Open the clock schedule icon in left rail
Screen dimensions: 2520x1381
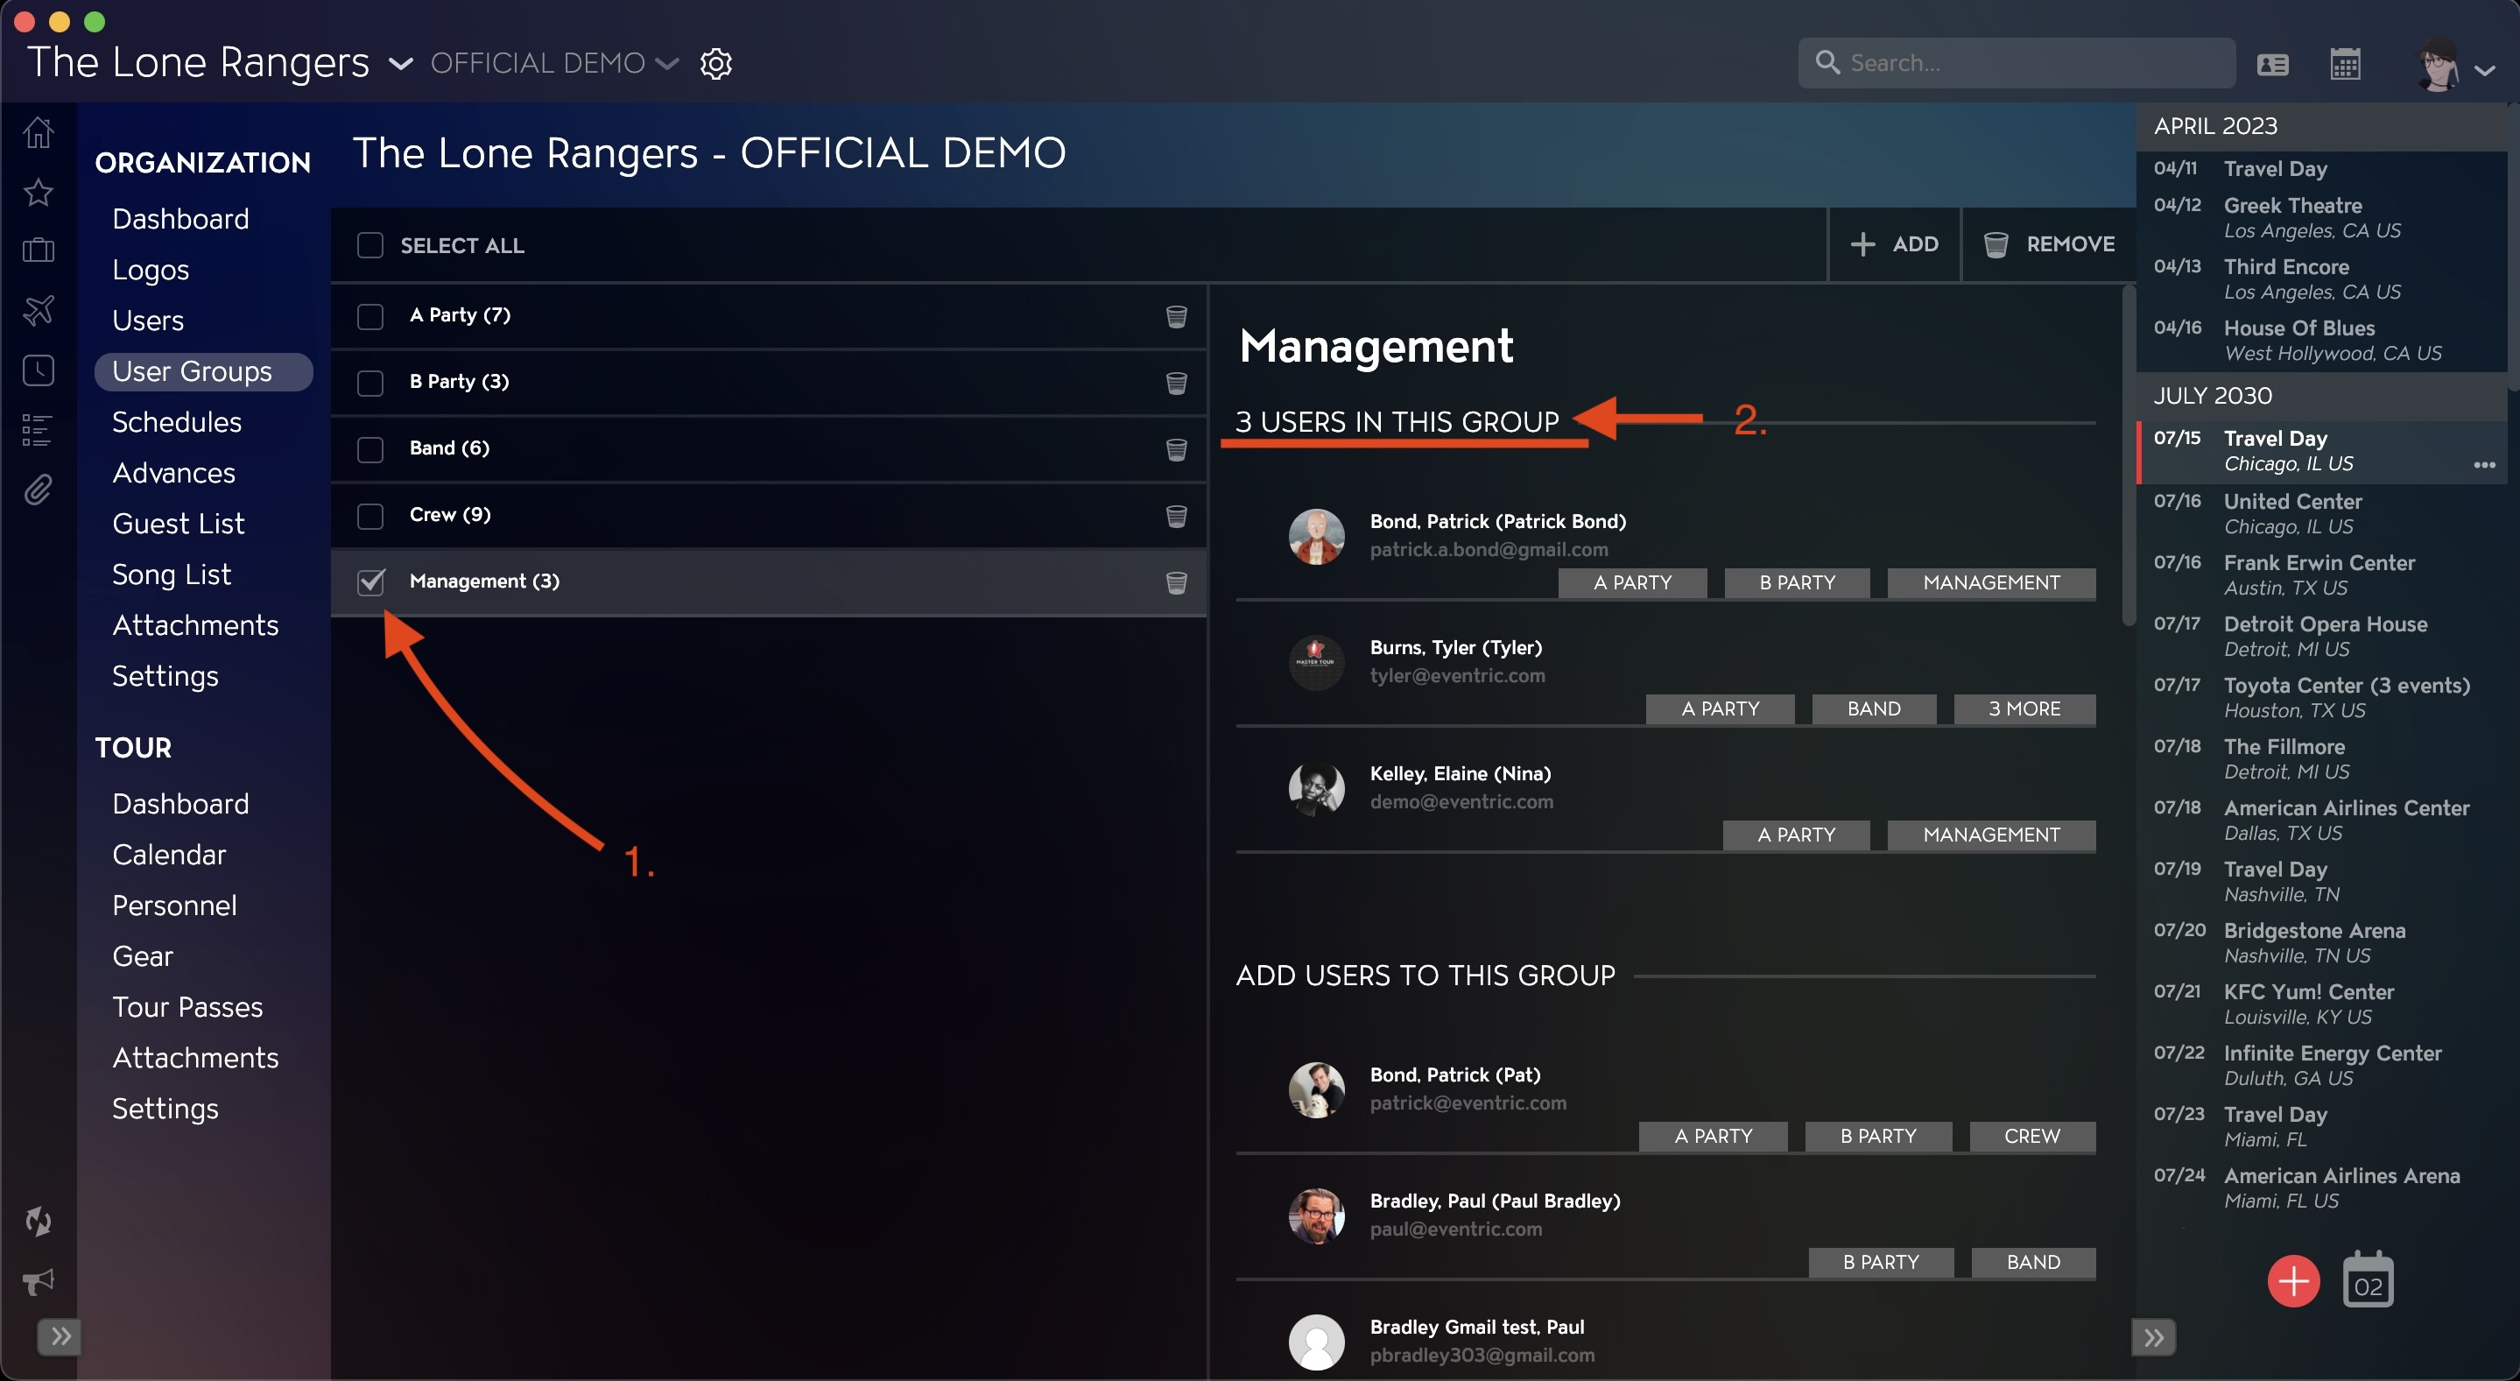point(39,370)
